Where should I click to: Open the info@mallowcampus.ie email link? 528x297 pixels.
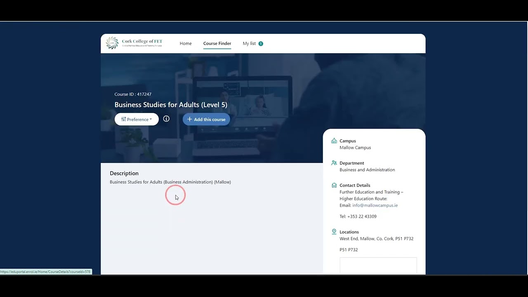(x=375, y=205)
